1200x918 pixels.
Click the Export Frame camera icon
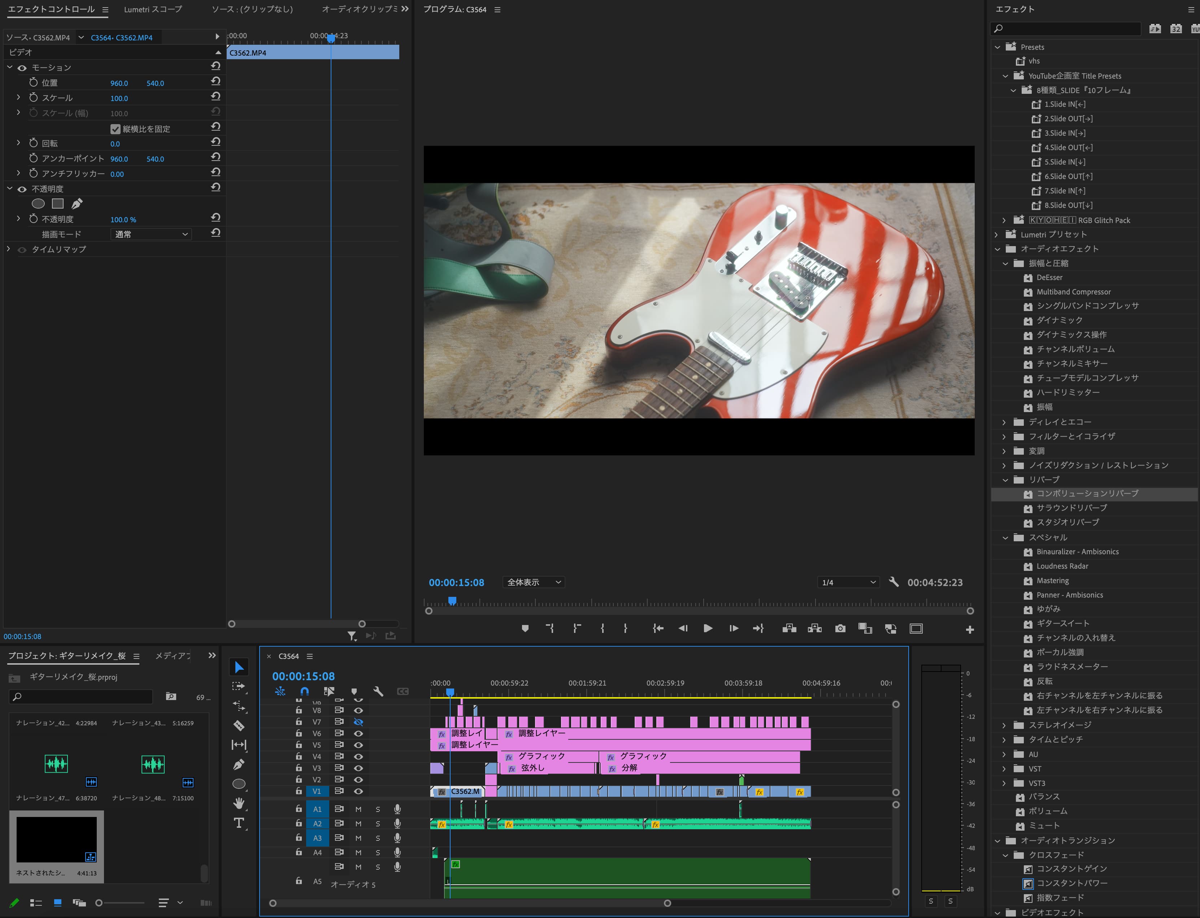coord(840,628)
